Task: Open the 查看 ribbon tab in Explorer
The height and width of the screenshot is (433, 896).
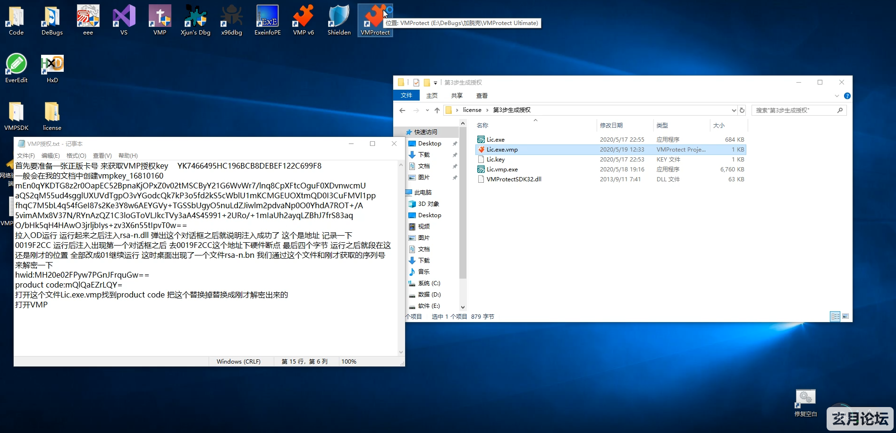Action: tap(482, 95)
